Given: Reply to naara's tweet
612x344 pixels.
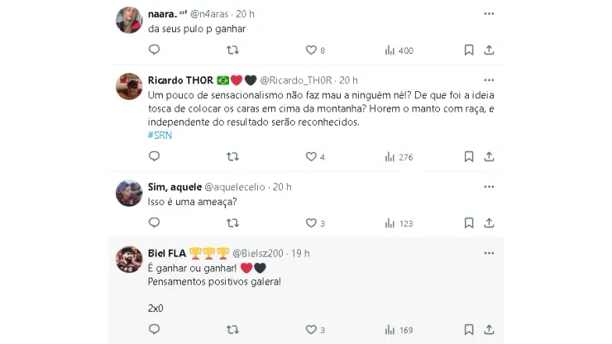Looking at the screenshot, I should [x=154, y=50].
